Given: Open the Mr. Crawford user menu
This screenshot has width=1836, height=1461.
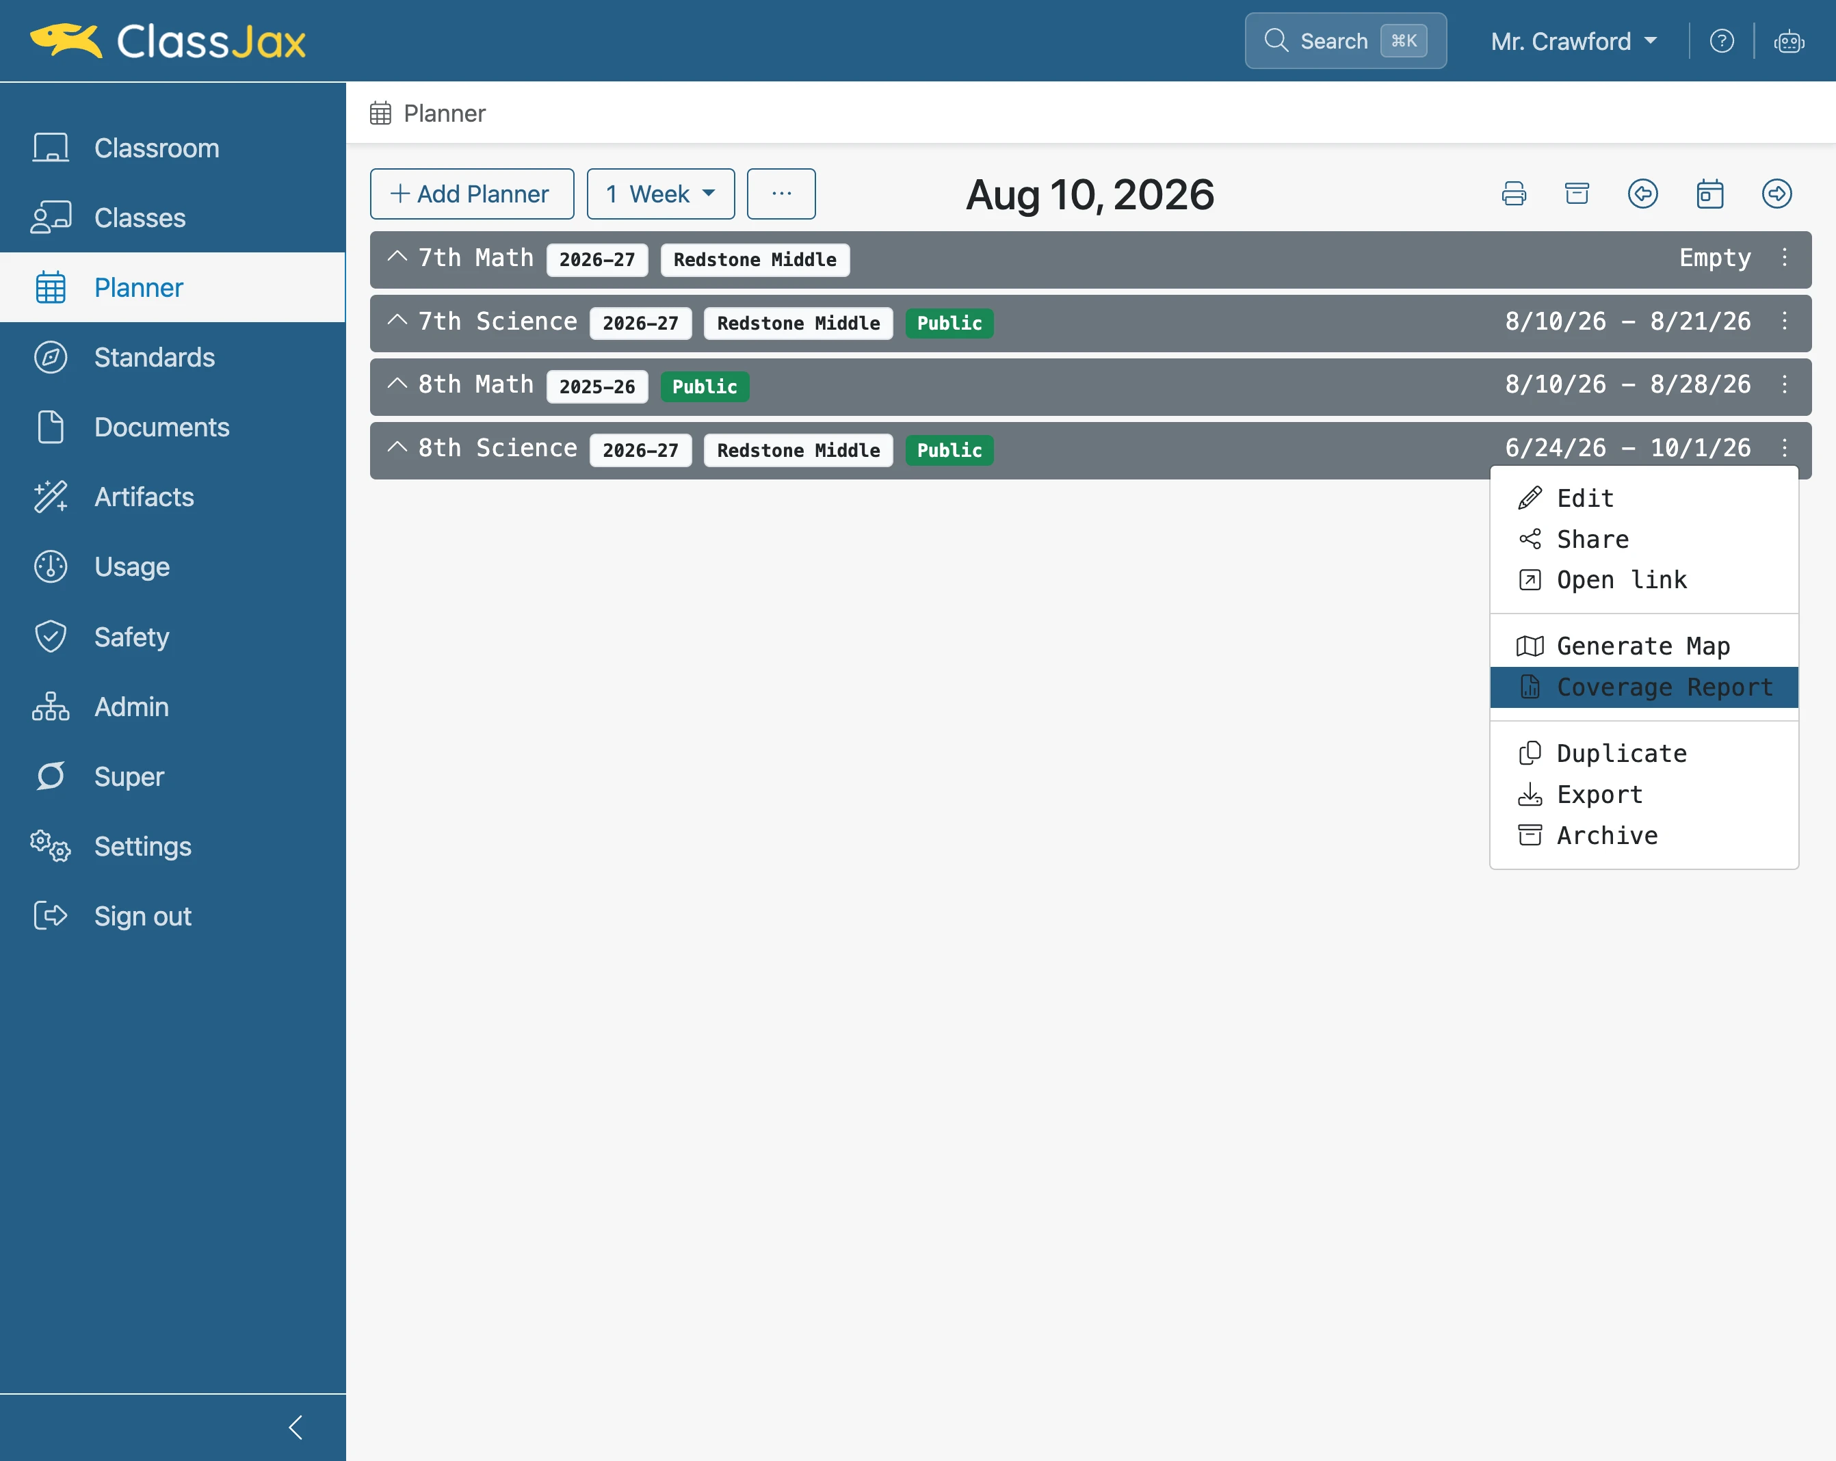Looking at the screenshot, I should click(x=1574, y=41).
